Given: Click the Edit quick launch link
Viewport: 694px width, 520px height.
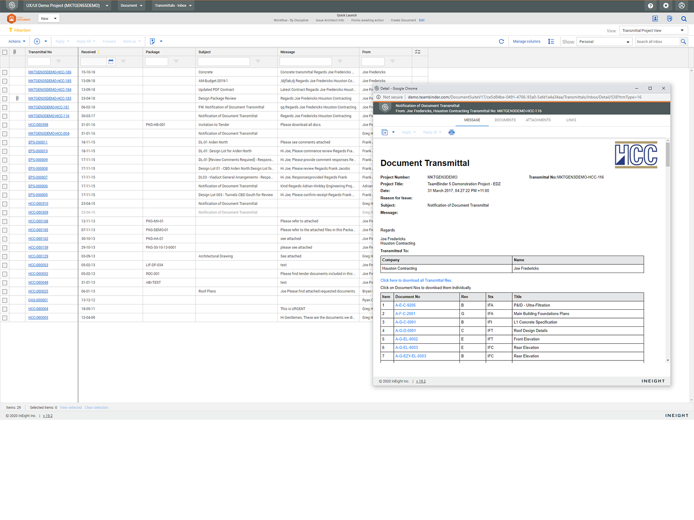Looking at the screenshot, I should [x=422, y=20].
